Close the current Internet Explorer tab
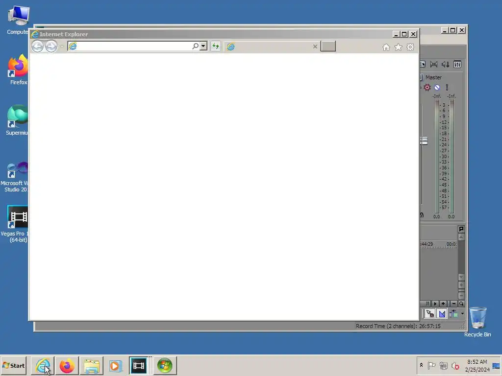Viewport: 502px width, 376px height. pos(315,47)
